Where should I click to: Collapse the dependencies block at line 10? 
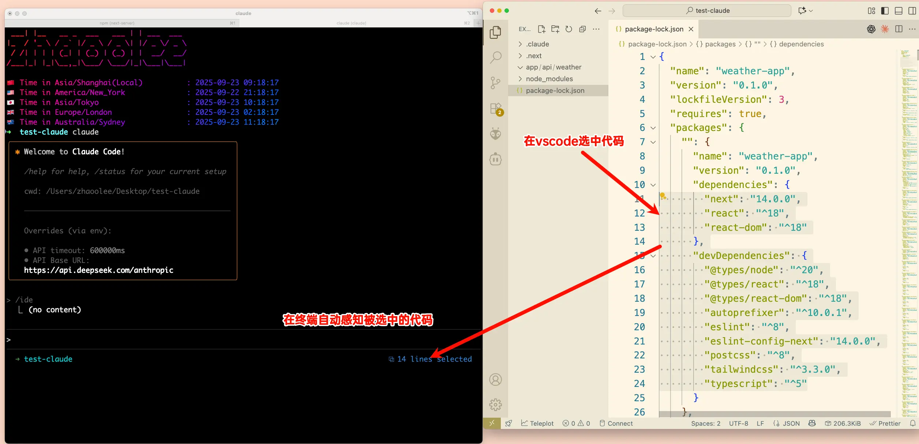(x=653, y=185)
